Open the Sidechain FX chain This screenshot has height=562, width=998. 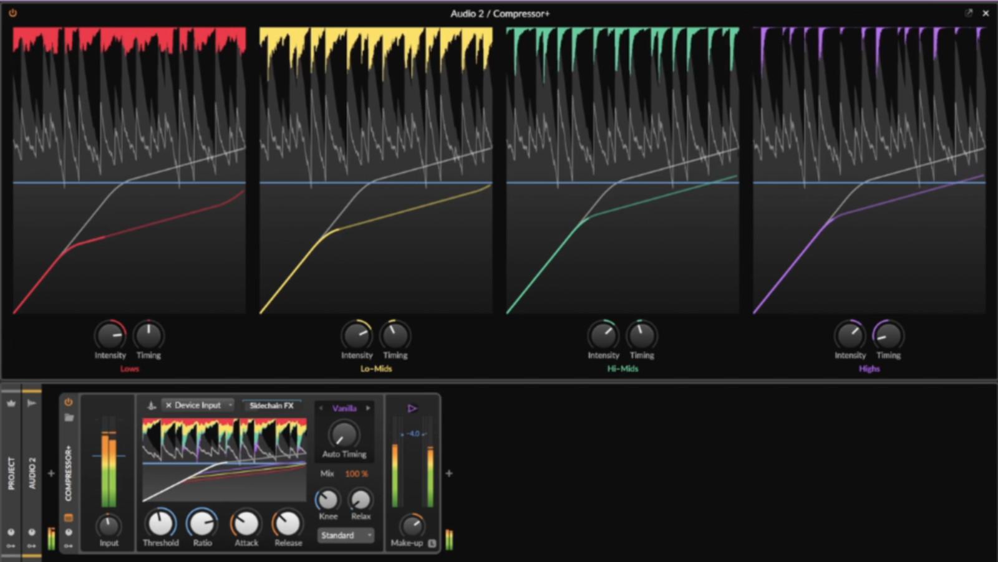[271, 406]
